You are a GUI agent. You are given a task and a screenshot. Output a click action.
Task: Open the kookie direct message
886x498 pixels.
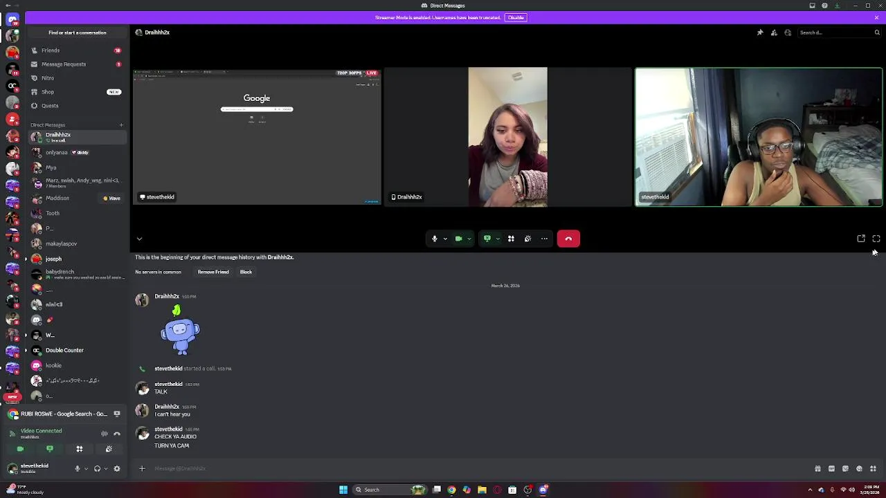tap(77, 365)
